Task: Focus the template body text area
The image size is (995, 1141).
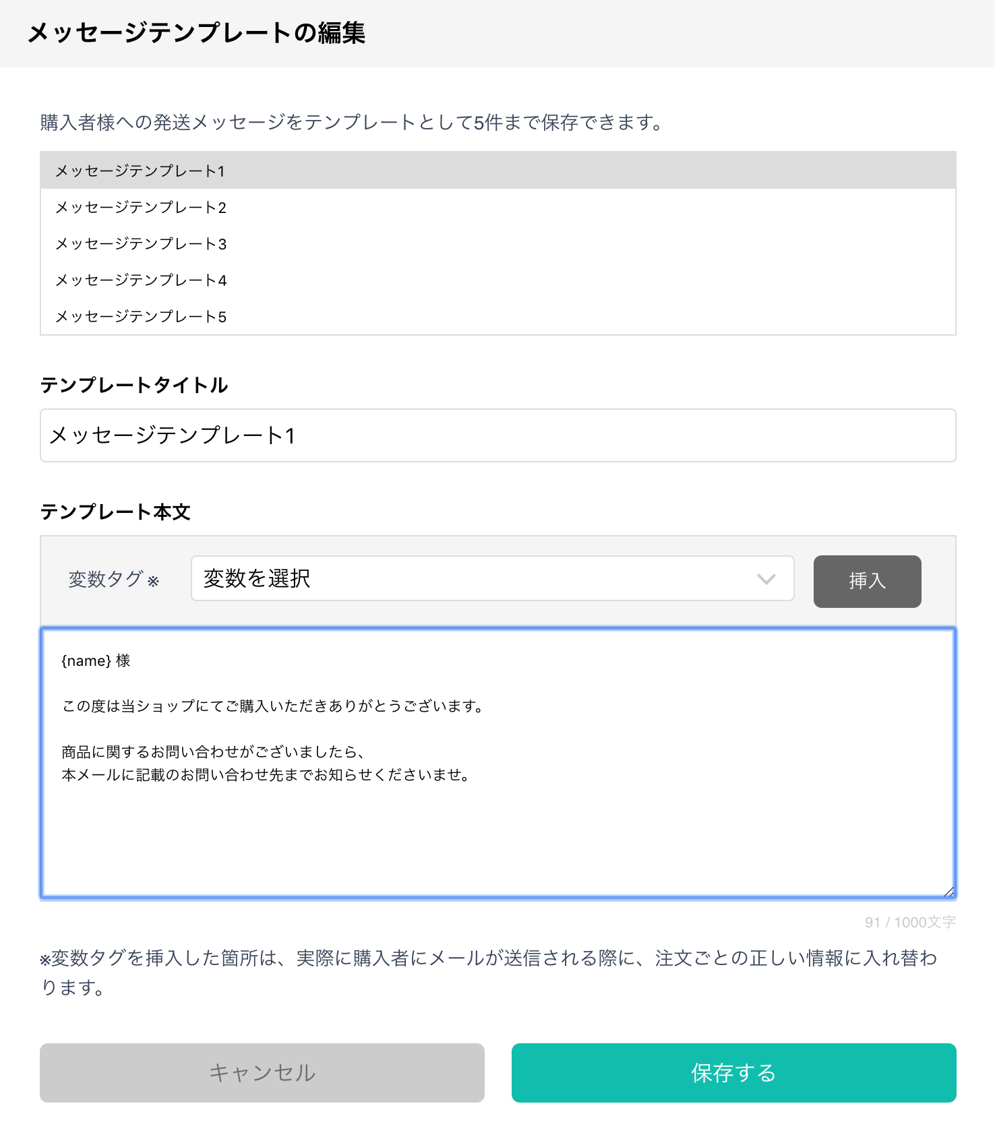Action: coord(497,763)
